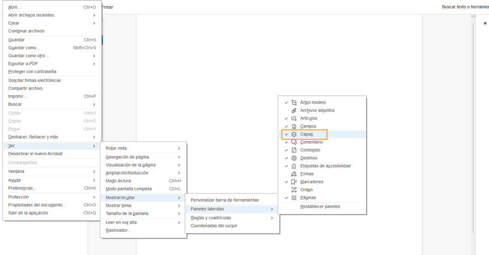Viewport: 489px width, 255px height.
Task: Choose Propiedades del documento menu entry
Action: coord(37,205)
